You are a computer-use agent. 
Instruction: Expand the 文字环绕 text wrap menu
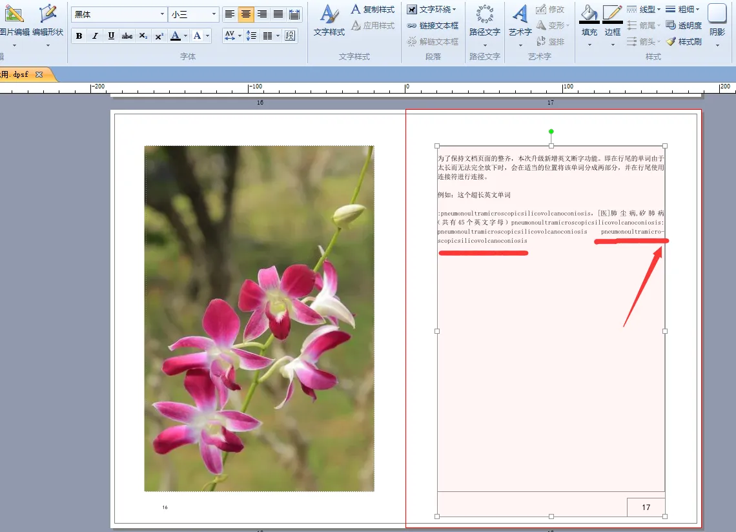coord(431,9)
